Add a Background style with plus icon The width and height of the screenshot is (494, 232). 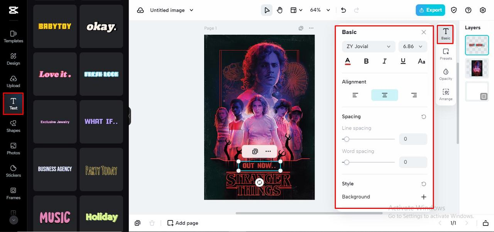423,197
